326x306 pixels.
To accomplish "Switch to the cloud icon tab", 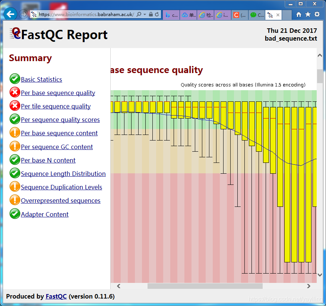I will coord(189,15).
